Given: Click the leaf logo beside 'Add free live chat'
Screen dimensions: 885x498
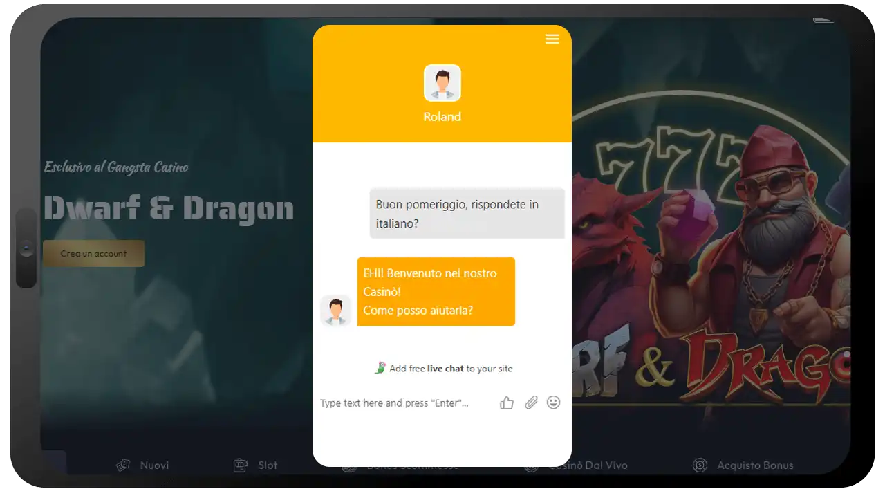Looking at the screenshot, I should click(x=380, y=368).
